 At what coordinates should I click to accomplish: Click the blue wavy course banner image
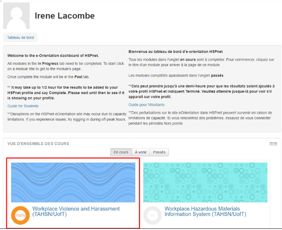pyautogui.click(x=73, y=182)
